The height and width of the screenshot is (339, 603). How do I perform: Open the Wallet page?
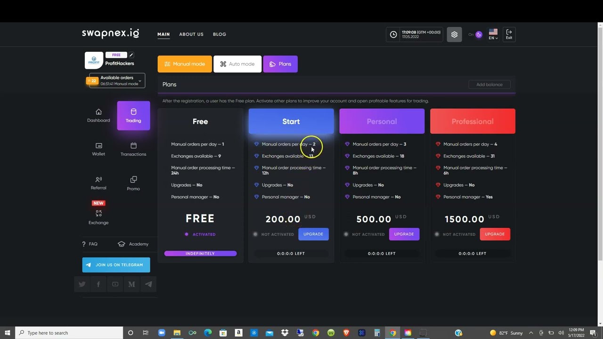click(x=98, y=149)
